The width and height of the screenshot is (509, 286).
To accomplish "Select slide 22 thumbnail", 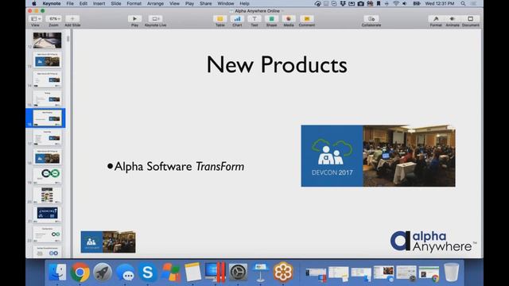I will coord(47,234).
